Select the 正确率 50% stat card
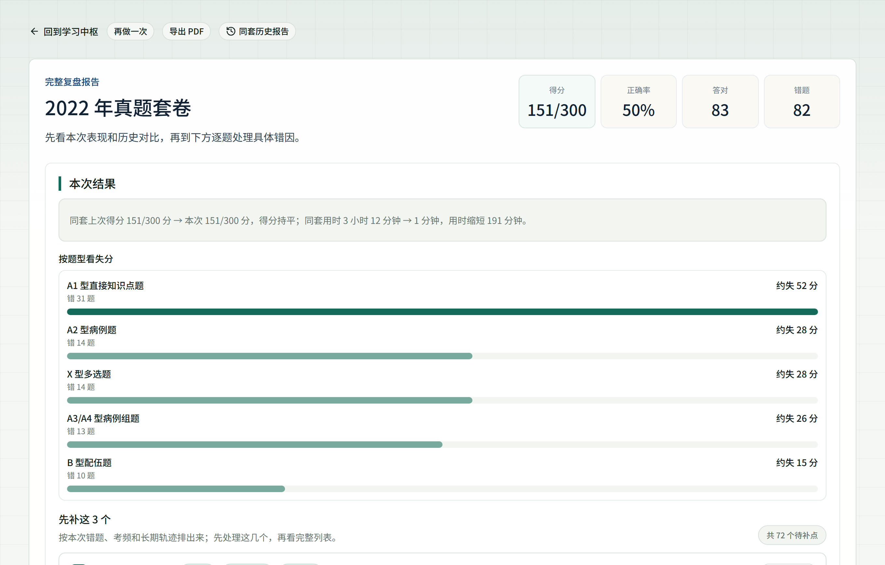Screen dimensions: 885x565 (x=638, y=102)
